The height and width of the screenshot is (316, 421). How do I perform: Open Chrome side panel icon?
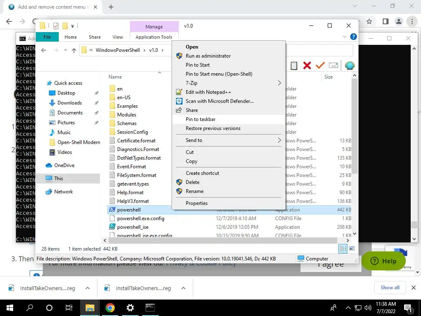(386, 21)
